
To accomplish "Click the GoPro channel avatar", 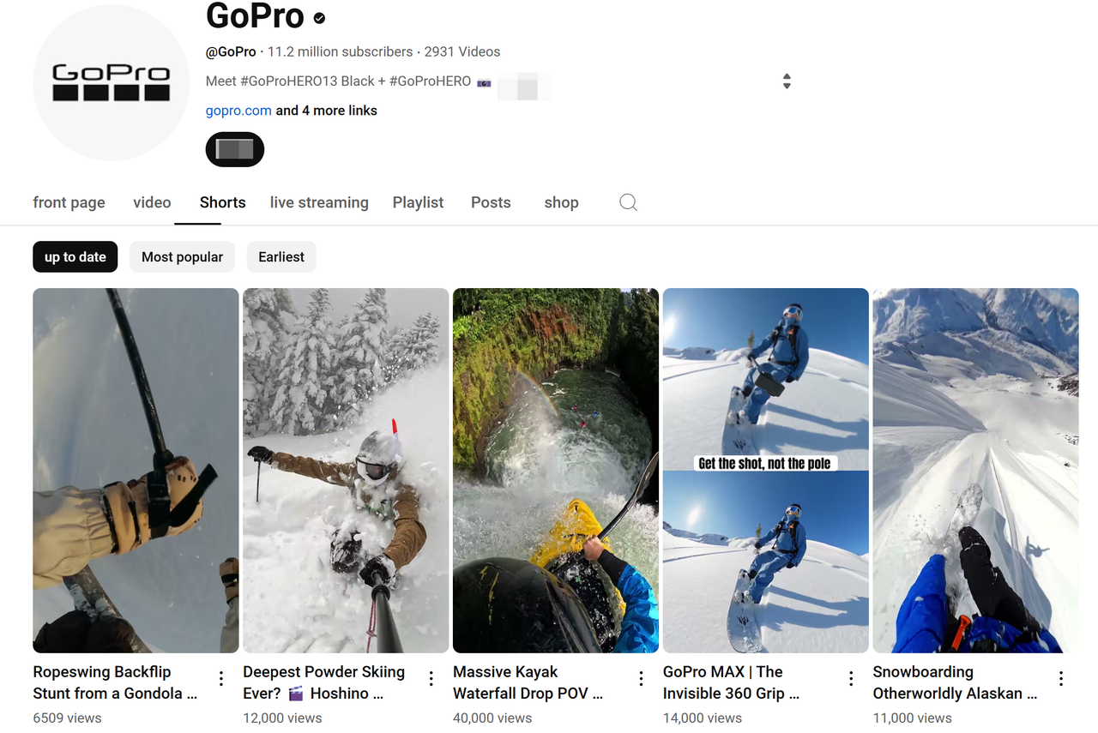I will (111, 83).
